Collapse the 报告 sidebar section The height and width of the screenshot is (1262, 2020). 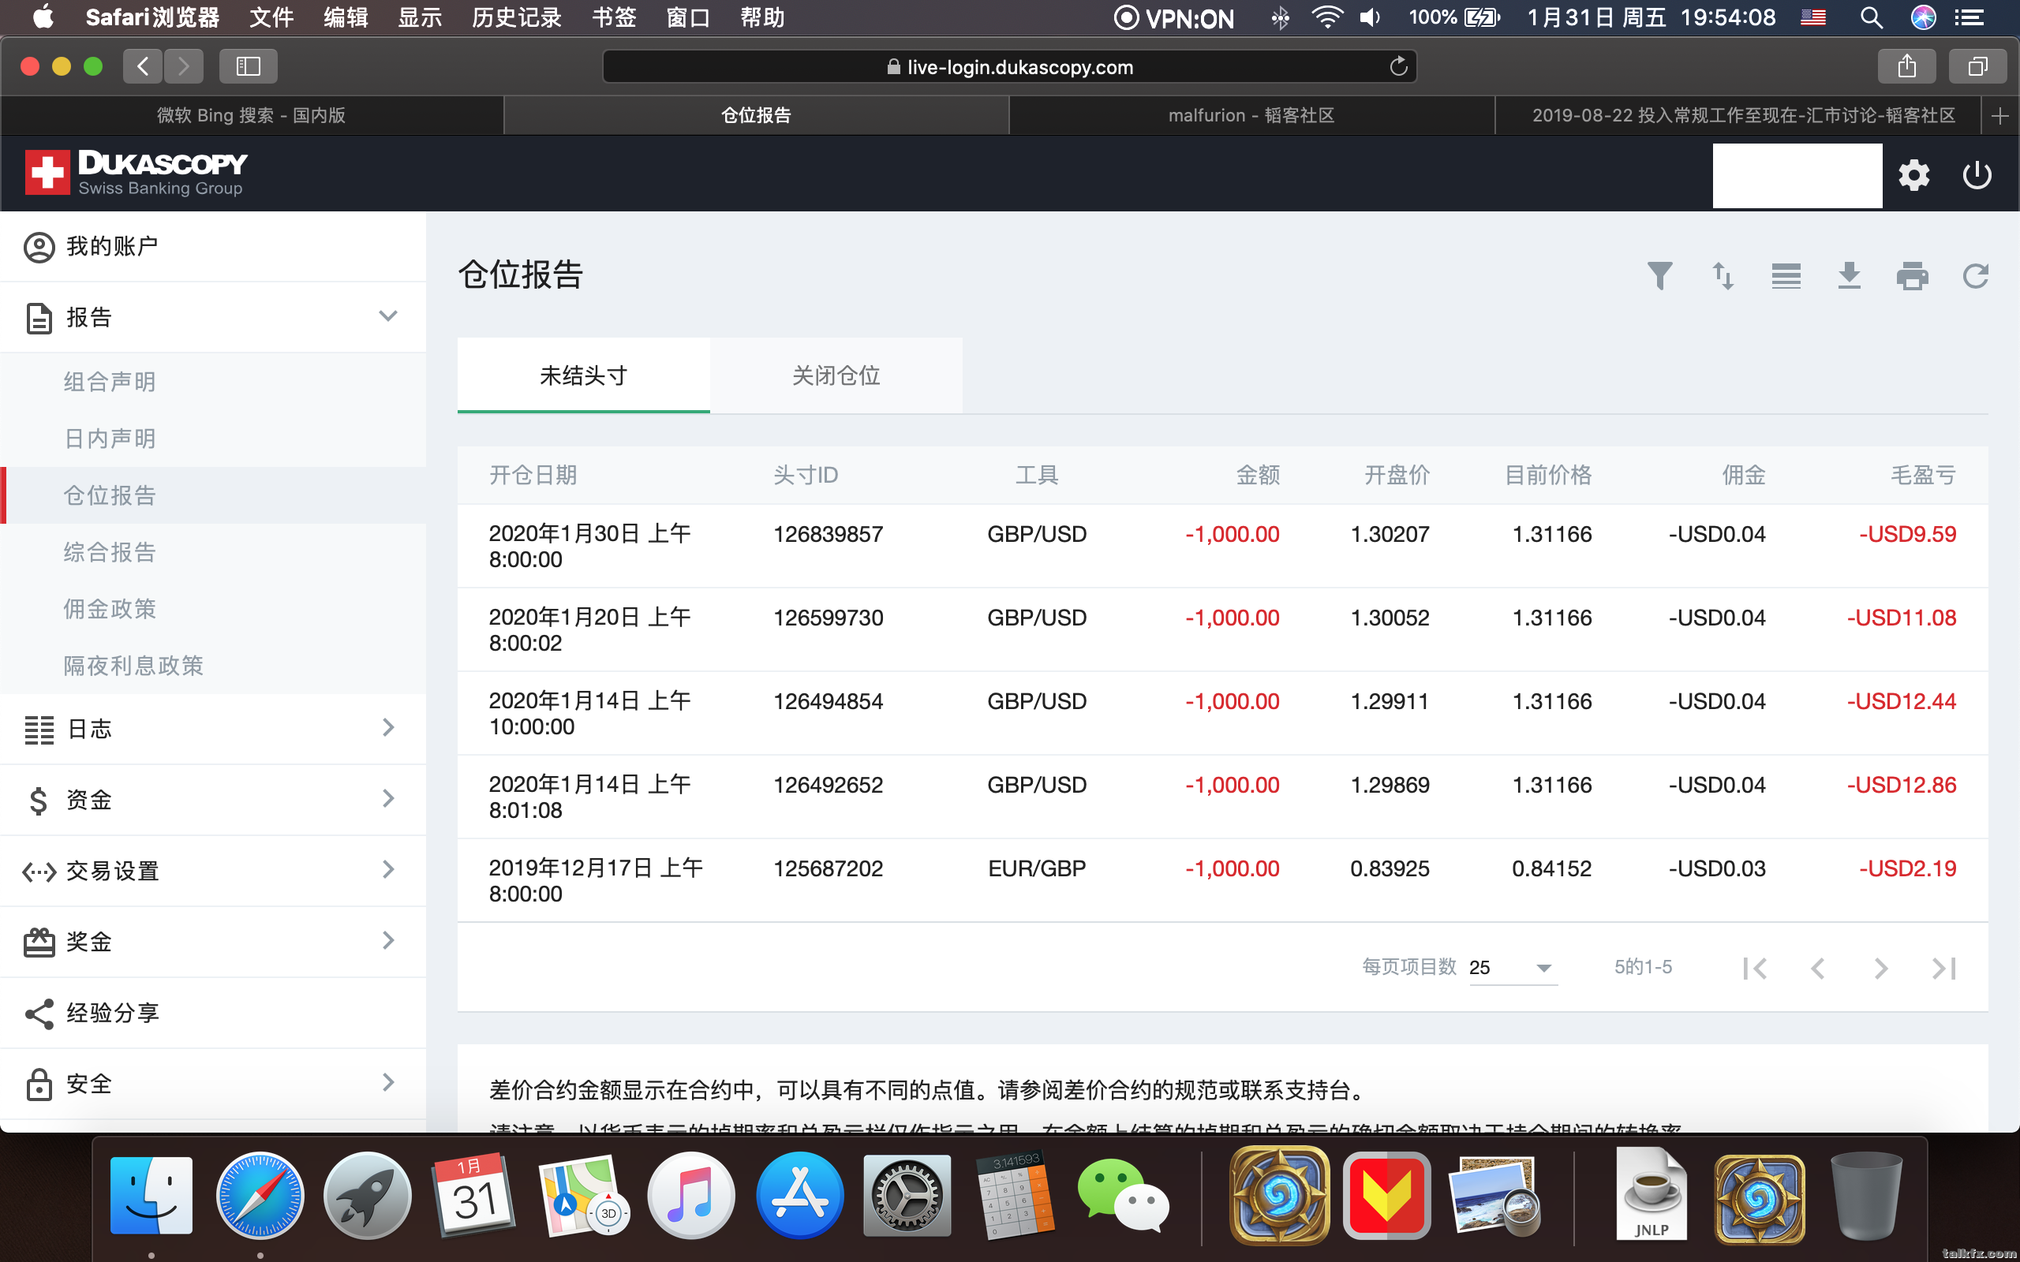click(387, 316)
